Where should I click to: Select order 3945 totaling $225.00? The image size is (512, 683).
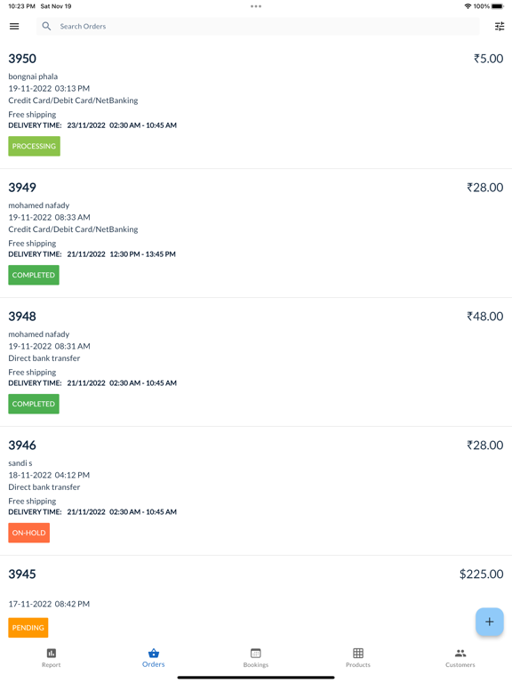tap(256, 600)
